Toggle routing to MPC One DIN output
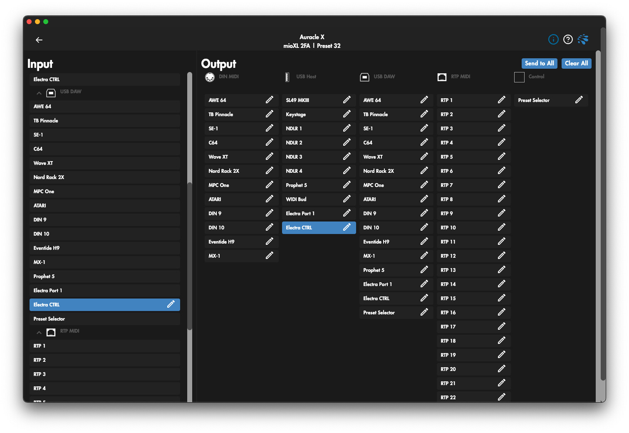Image resolution: width=629 pixels, height=433 pixels. click(x=242, y=185)
